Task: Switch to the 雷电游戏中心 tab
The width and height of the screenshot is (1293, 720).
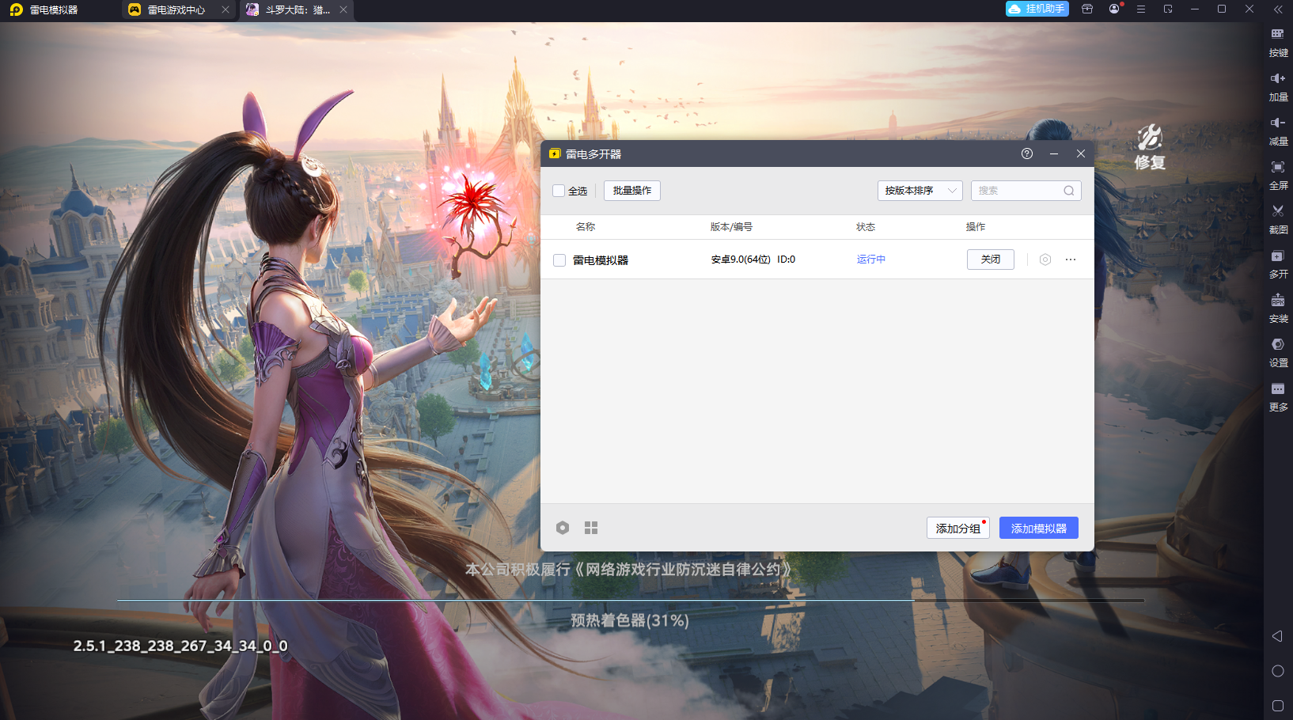Action: pos(176,10)
